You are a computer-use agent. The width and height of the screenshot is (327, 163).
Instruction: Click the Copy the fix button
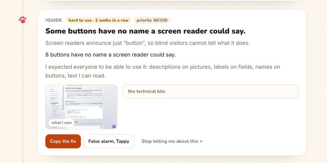pyautogui.click(x=63, y=141)
